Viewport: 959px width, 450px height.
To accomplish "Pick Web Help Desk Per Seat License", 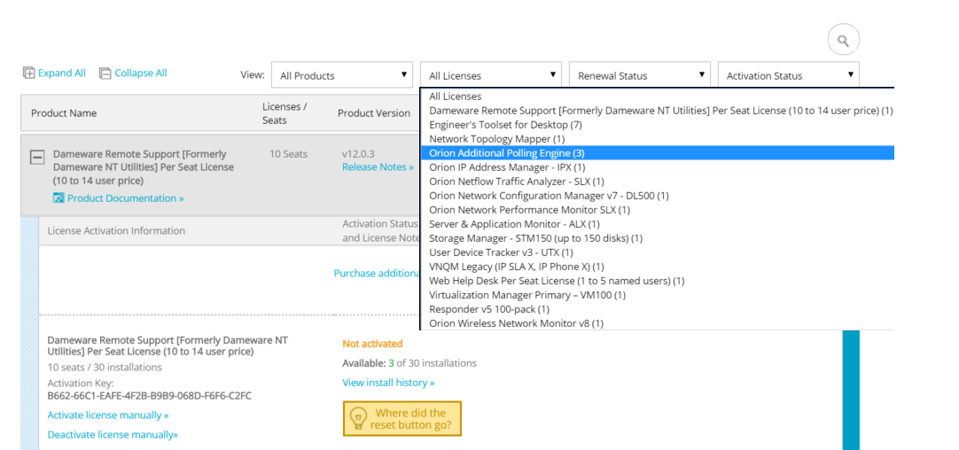I will click(x=557, y=281).
